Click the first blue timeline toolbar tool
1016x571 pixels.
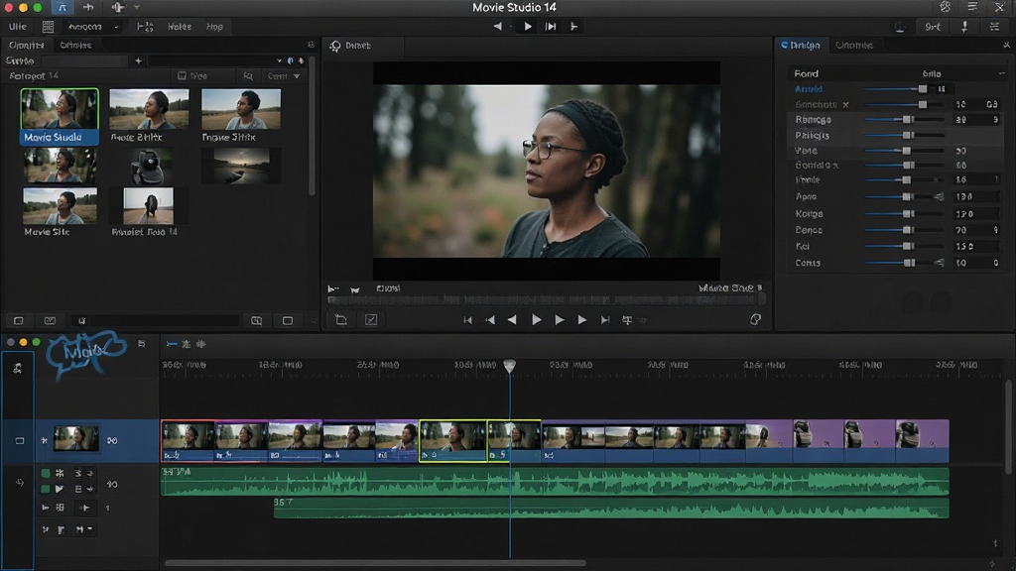pyautogui.click(x=172, y=344)
